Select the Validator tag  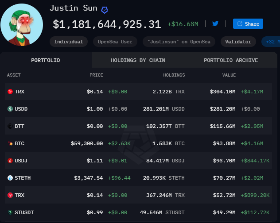coord(238,42)
